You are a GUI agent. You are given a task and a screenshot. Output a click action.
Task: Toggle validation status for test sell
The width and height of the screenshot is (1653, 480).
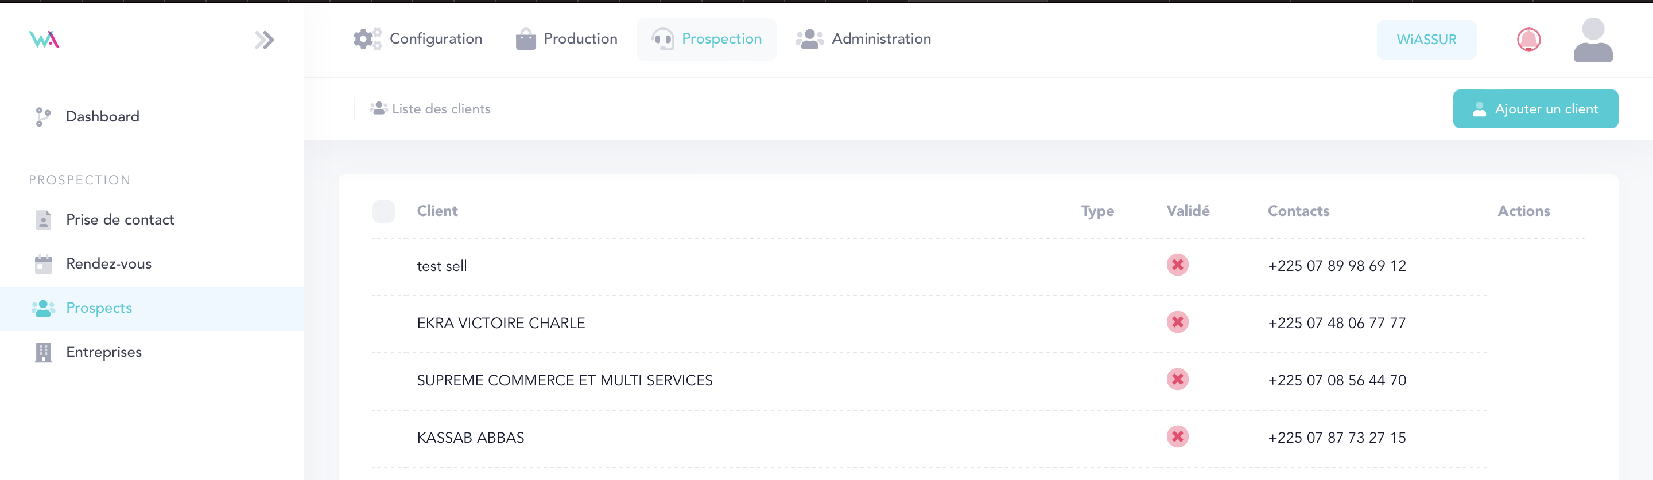coord(1177,265)
